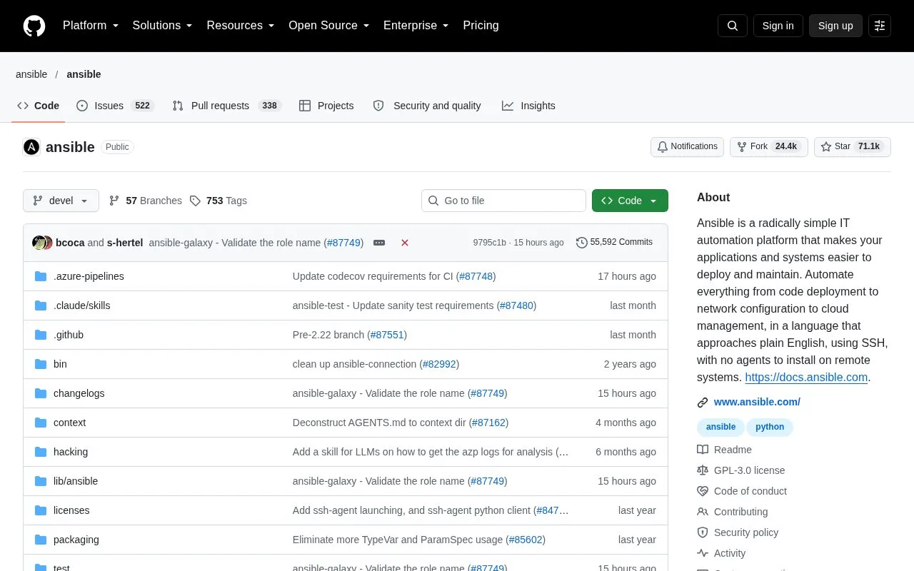Image resolution: width=914 pixels, height=571 pixels.
Task: Click the Readme book icon
Action: click(x=703, y=450)
